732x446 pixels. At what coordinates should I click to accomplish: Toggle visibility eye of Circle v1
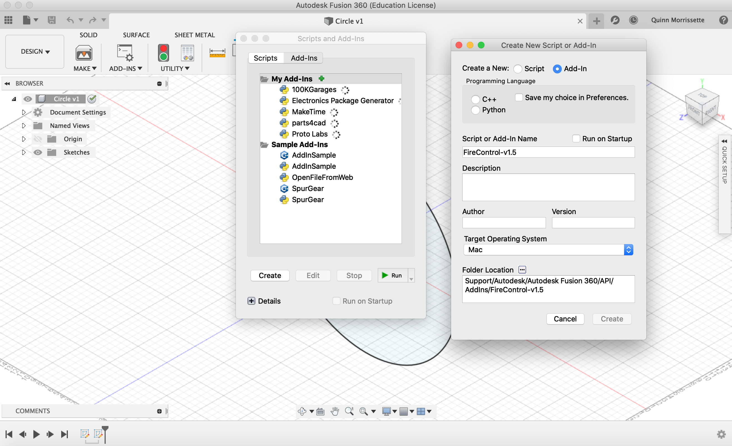coord(28,99)
